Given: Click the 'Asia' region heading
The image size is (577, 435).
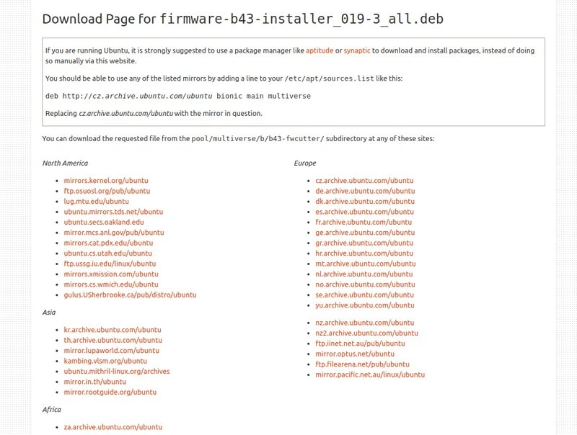Looking at the screenshot, I should [x=49, y=313].
